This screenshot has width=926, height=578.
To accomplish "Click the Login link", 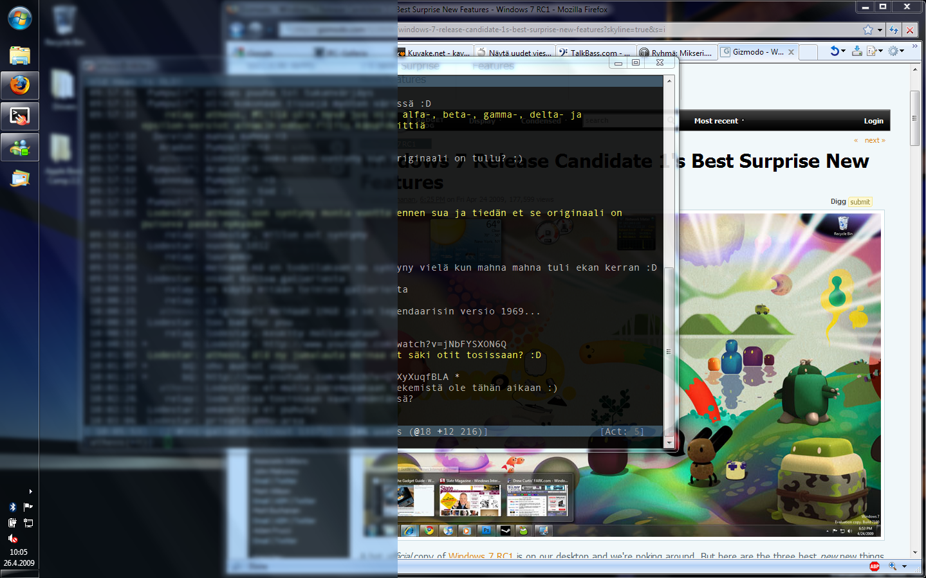I will (873, 121).
